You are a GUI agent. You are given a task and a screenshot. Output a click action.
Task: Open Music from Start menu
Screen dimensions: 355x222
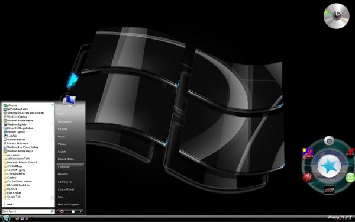(x=62, y=137)
